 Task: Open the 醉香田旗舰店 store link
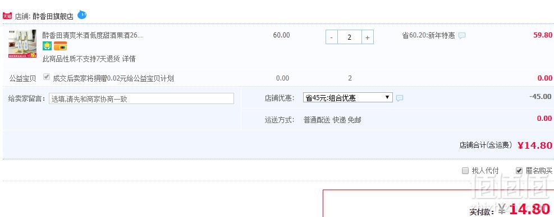[x=53, y=17]
